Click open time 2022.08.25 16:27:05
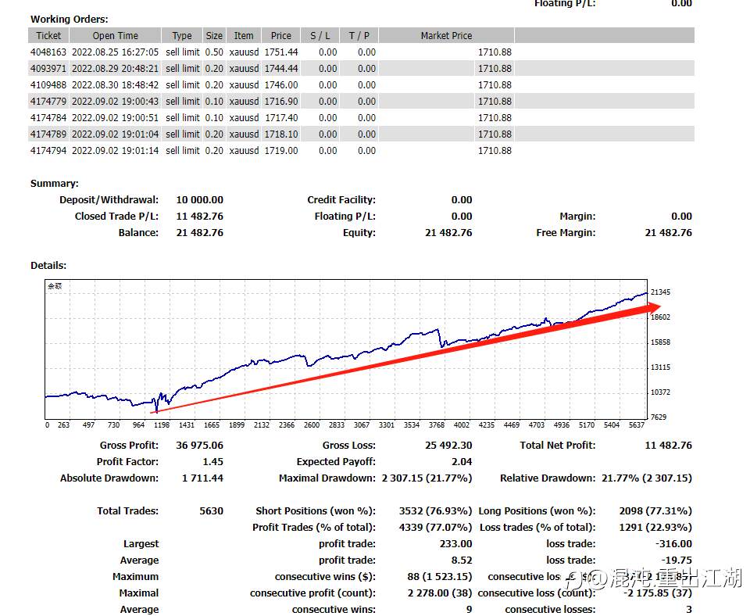Screen dimensions: 750x616 [116, 52]
